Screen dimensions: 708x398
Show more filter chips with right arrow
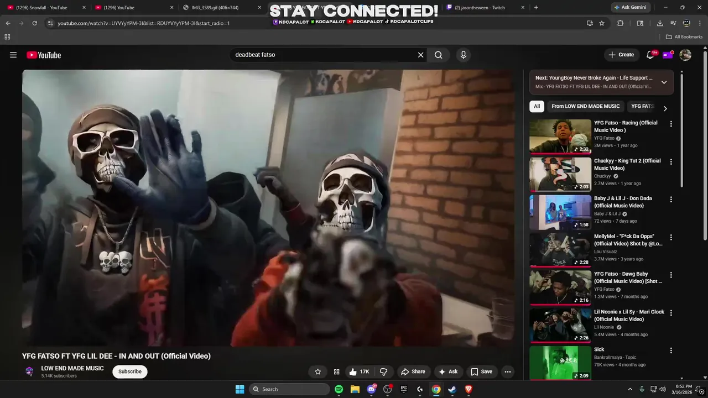pyautogui.click(x=665, y=108)
